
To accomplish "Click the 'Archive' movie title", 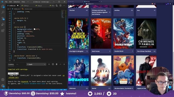I will [117, 10].
